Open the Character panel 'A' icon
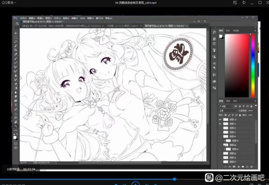The width and height of the screenshot is (269, 185). coord(214,63)
